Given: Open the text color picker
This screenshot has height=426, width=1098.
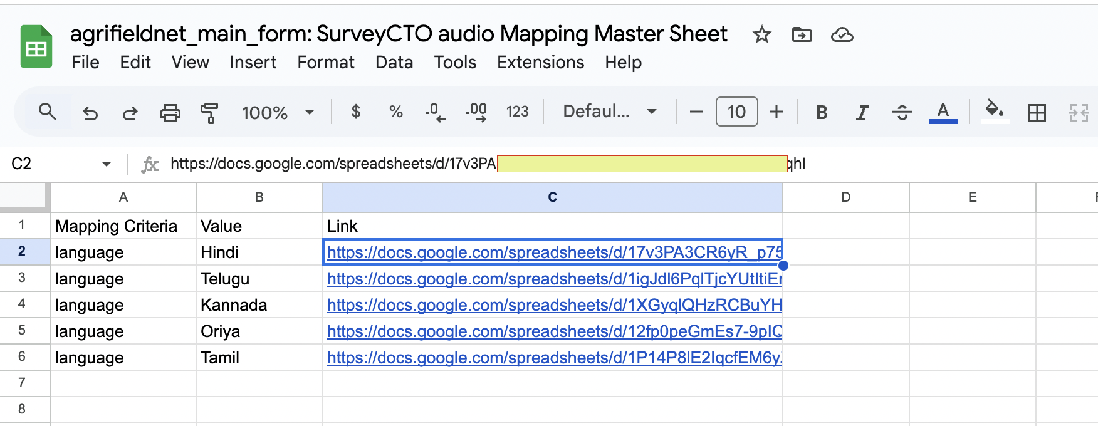Looking at the screenshot, I should (x=943, y=112).
